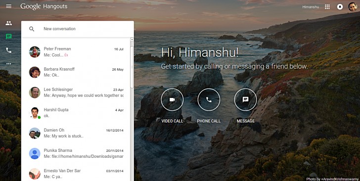The height and width of the screenshot is (181, 360).
Task: Click the 26 May date
Action: (118, 69)
